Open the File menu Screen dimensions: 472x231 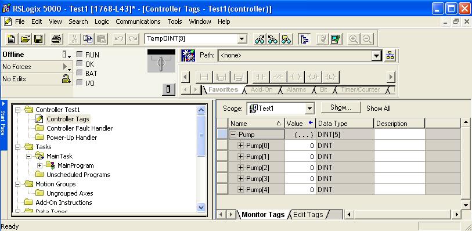[20, 21]
